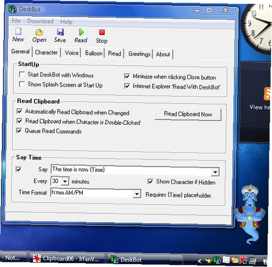
Task: Uncheck Minimize when clicking Close button
Action: coord(127,76)
